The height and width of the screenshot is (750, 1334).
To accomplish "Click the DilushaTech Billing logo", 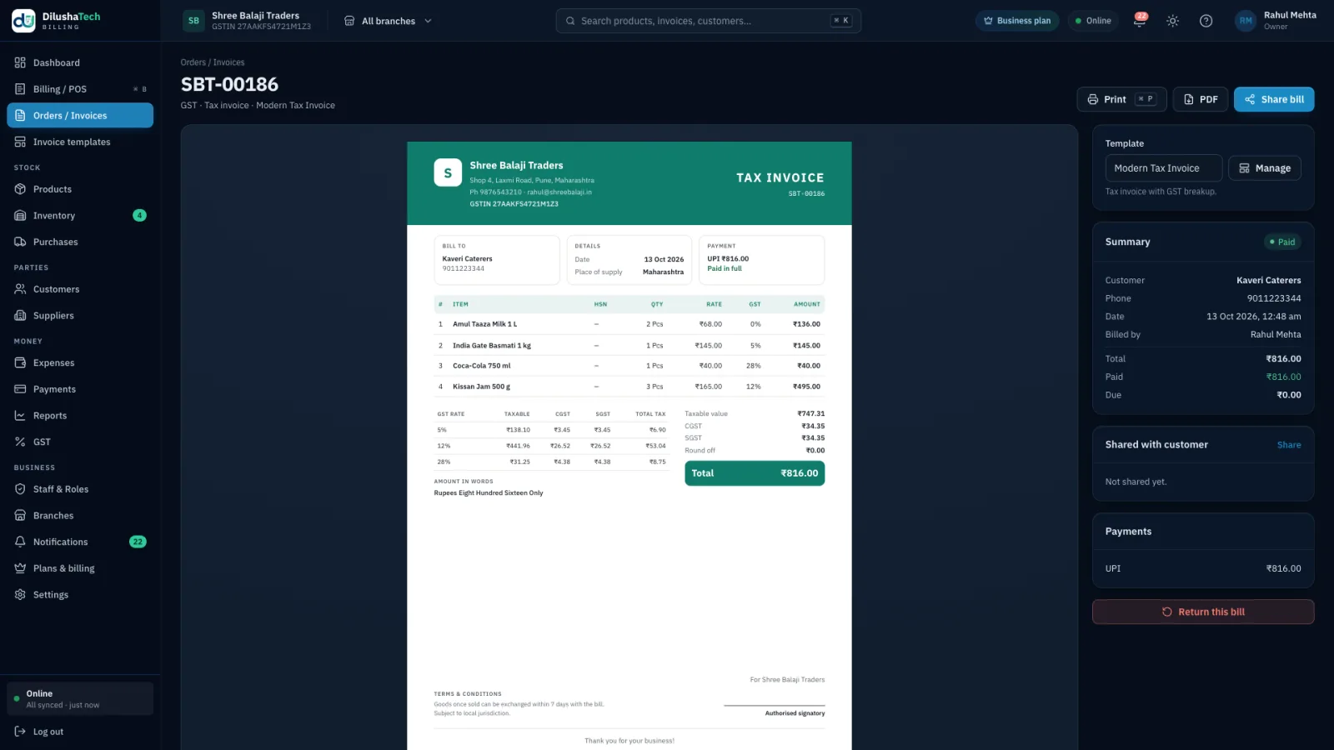I will tap(57, 21).
